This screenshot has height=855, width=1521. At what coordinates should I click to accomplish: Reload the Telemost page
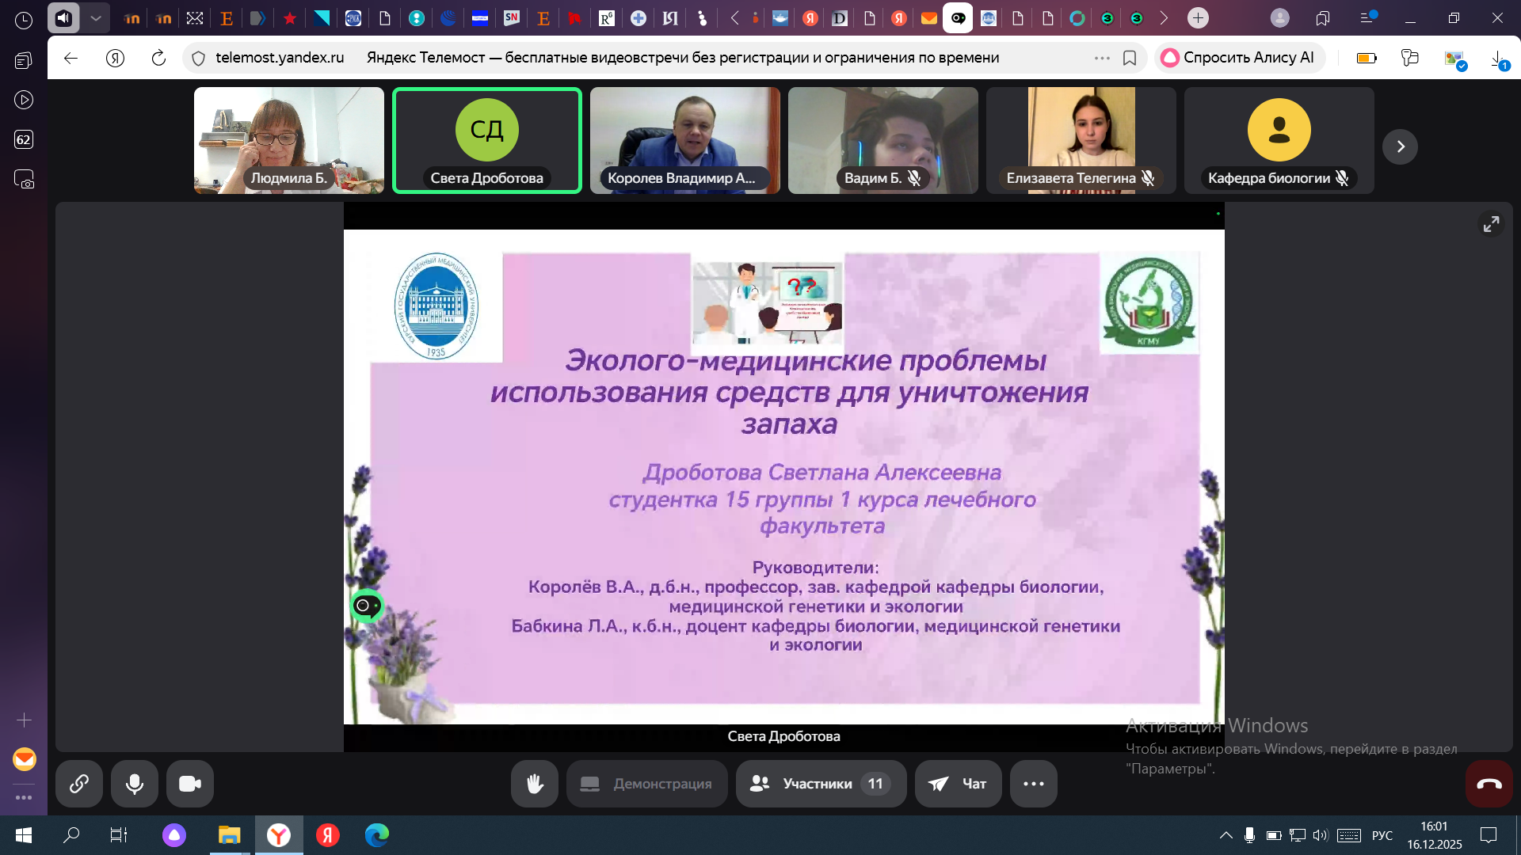pos(158,58)
